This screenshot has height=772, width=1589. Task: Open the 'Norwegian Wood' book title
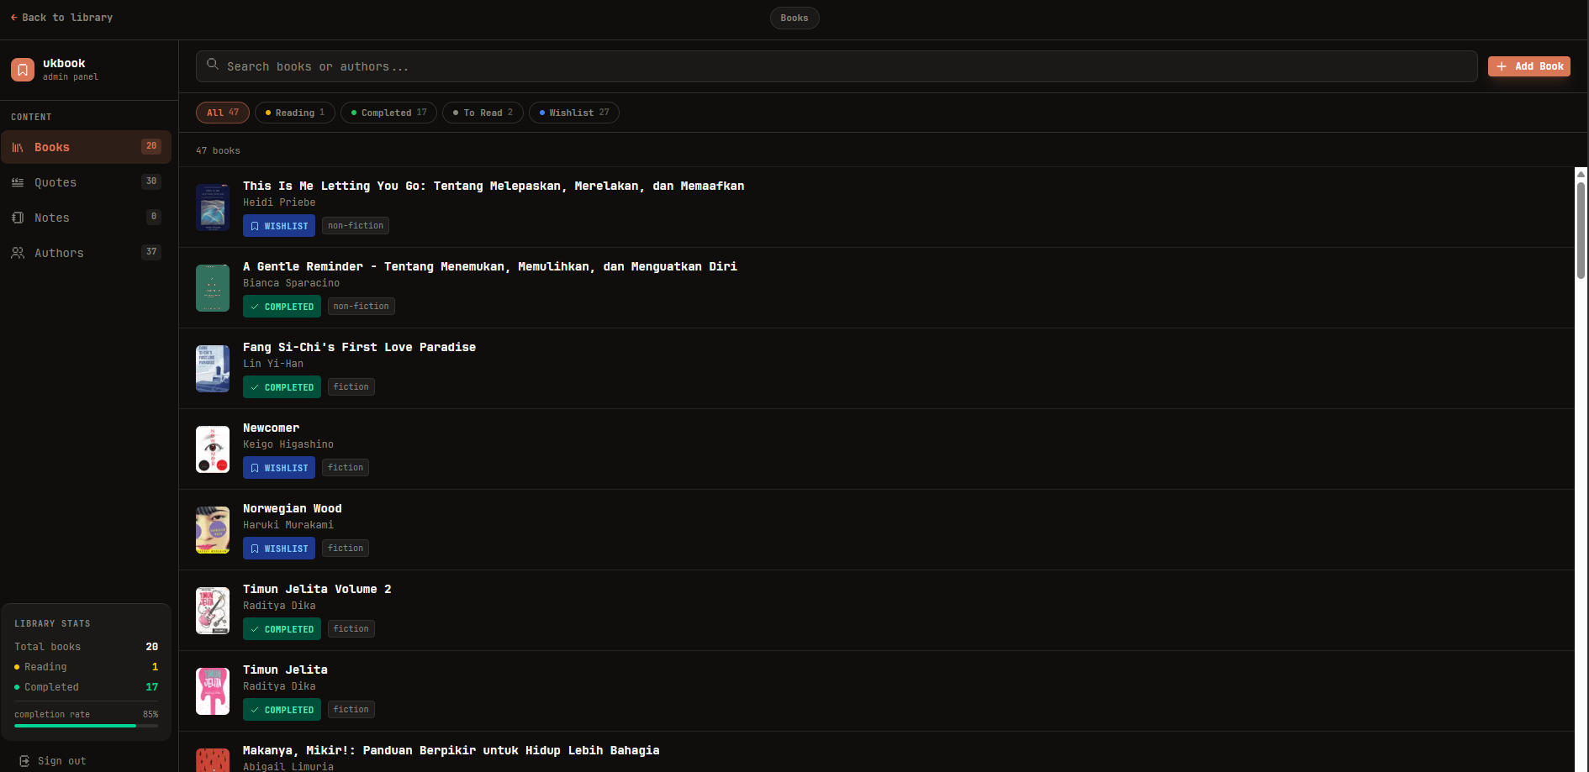293,508
